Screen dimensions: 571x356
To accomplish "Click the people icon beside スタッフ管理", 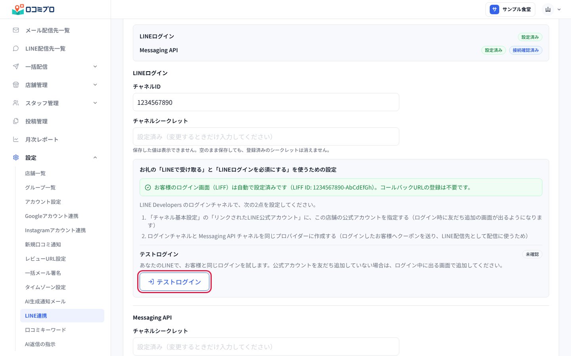I will click(x=16, y=103).
